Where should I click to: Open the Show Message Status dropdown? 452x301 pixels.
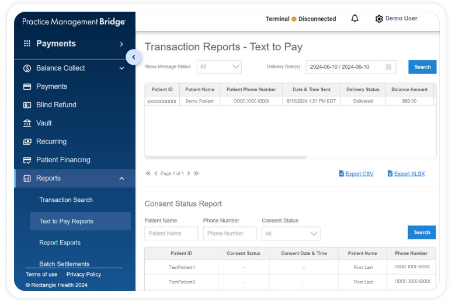pos(219,67)
